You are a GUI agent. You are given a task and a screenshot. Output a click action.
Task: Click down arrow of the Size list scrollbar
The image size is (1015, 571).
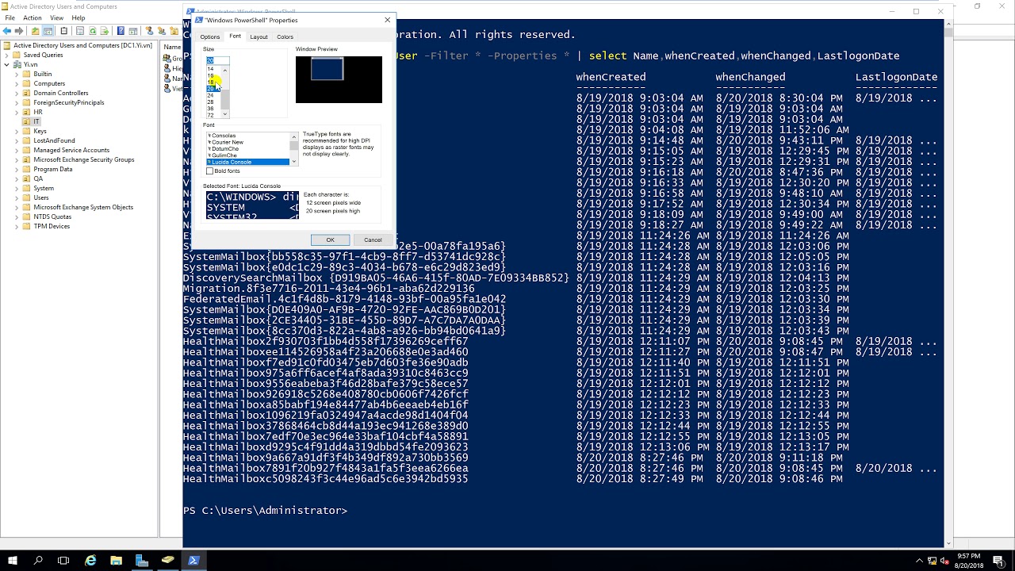pyautogui.click(x=225, y=114)
